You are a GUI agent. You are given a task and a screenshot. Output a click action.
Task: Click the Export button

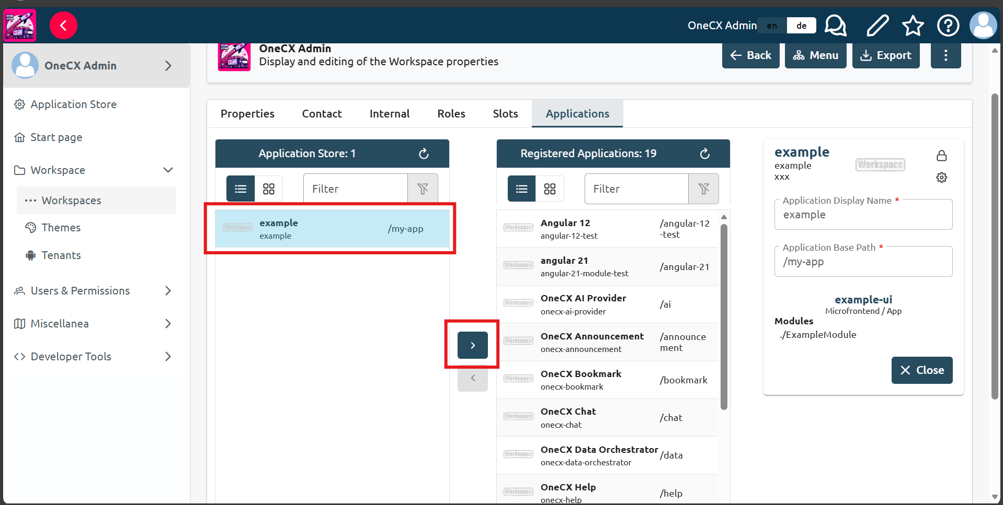(886, 55)
